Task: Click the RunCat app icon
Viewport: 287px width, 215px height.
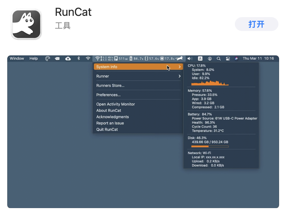Action: 26,24
